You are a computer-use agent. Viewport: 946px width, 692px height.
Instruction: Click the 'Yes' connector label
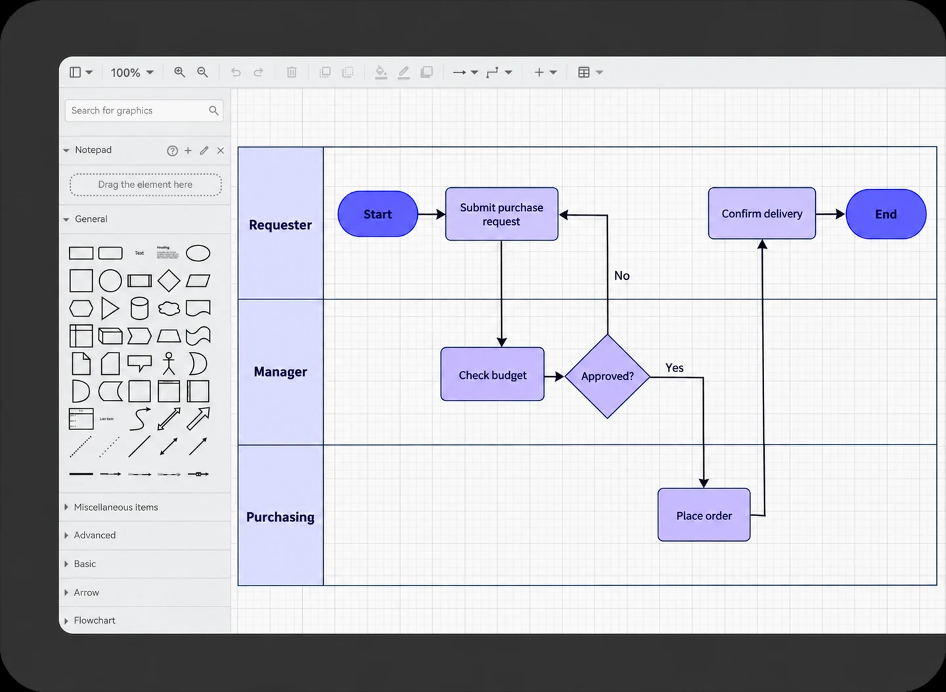pyautogui.click(x=675, y=368)
